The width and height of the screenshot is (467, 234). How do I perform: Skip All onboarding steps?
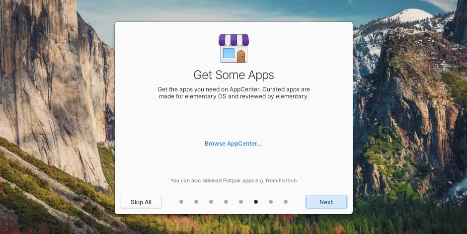(141, 202)
